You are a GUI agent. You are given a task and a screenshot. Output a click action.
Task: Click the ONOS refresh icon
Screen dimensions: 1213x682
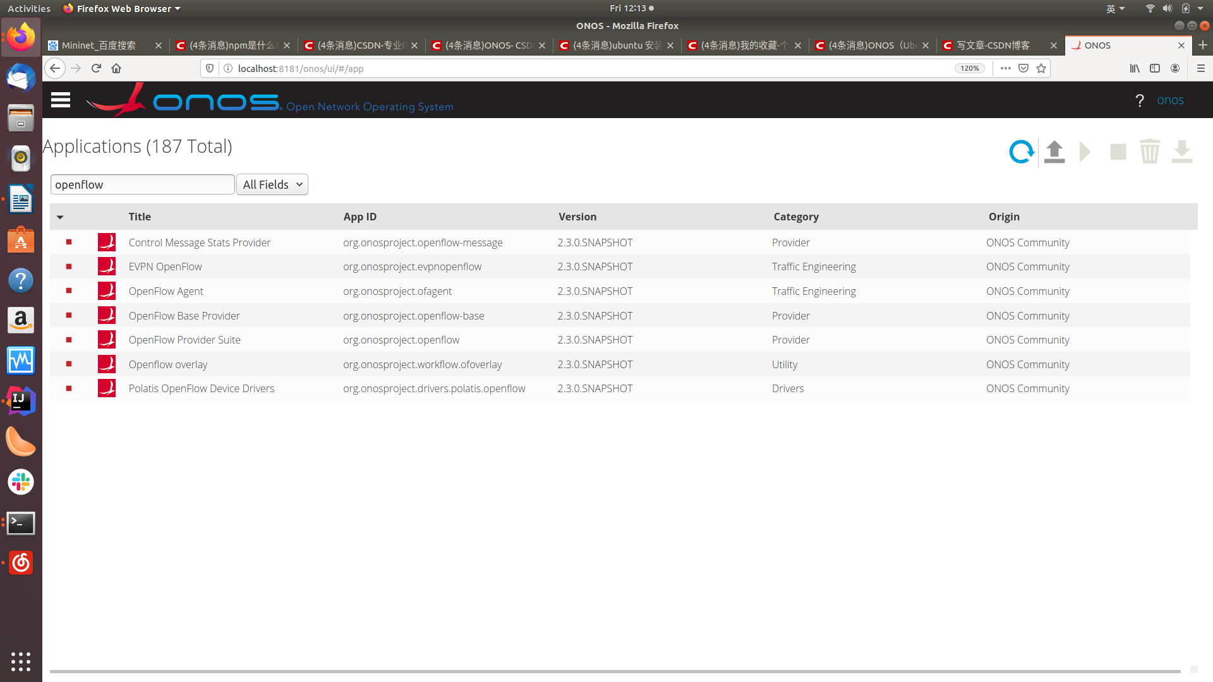point(1021,152)
